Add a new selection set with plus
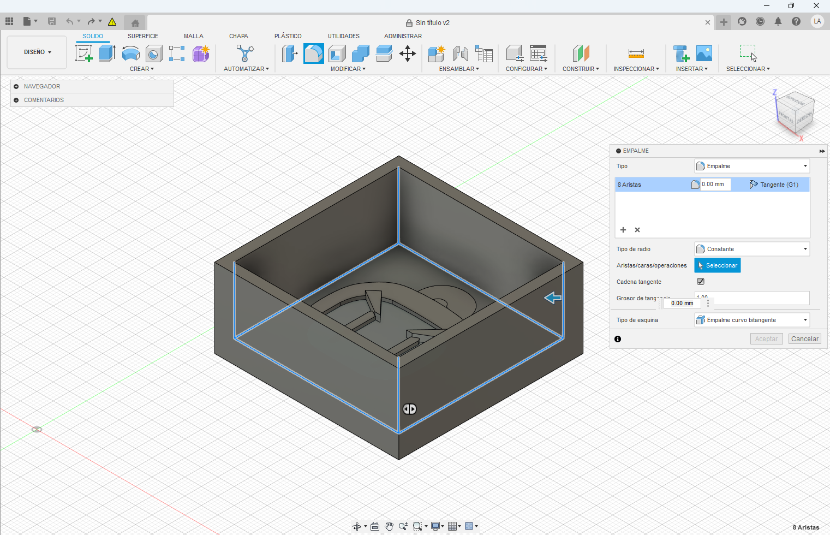 pos(623,230)
